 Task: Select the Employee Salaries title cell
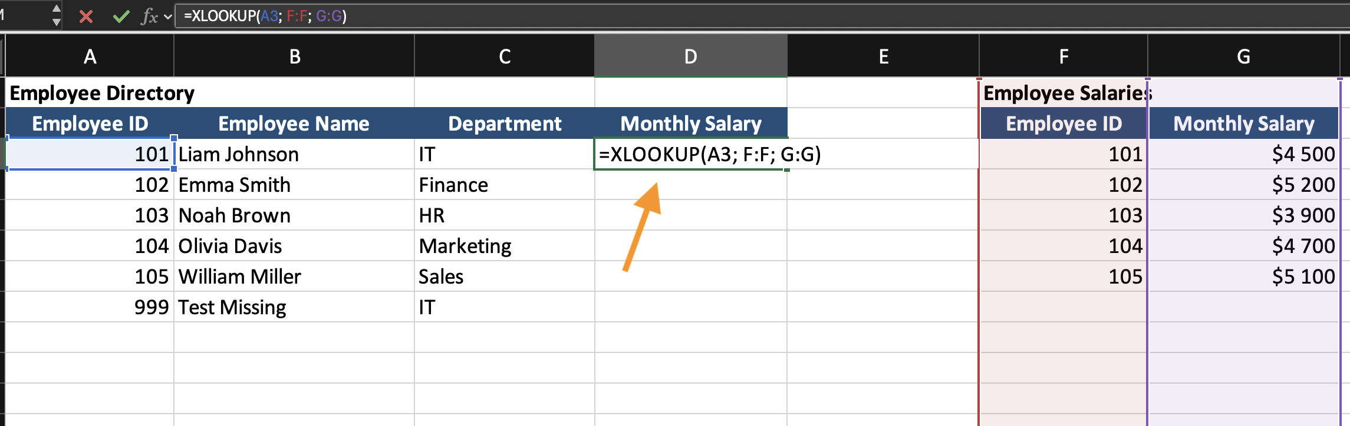pos(1063,93)
